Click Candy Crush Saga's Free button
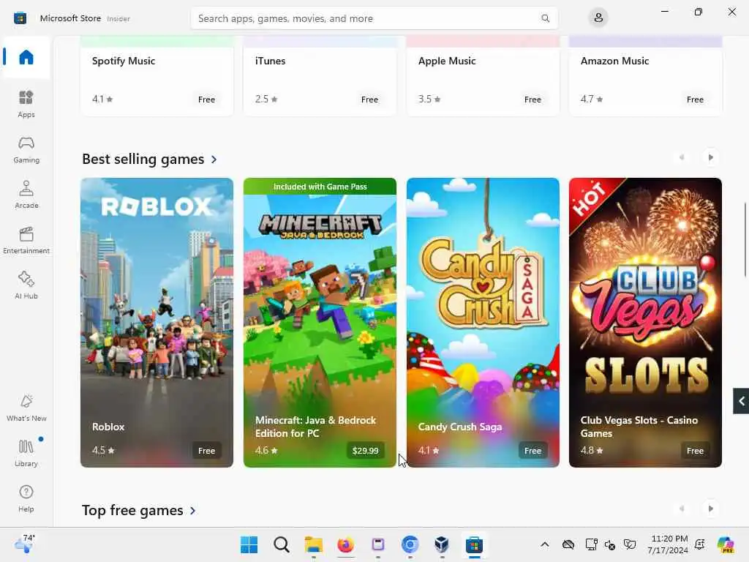The image size is (749, 562). point(532,451)
